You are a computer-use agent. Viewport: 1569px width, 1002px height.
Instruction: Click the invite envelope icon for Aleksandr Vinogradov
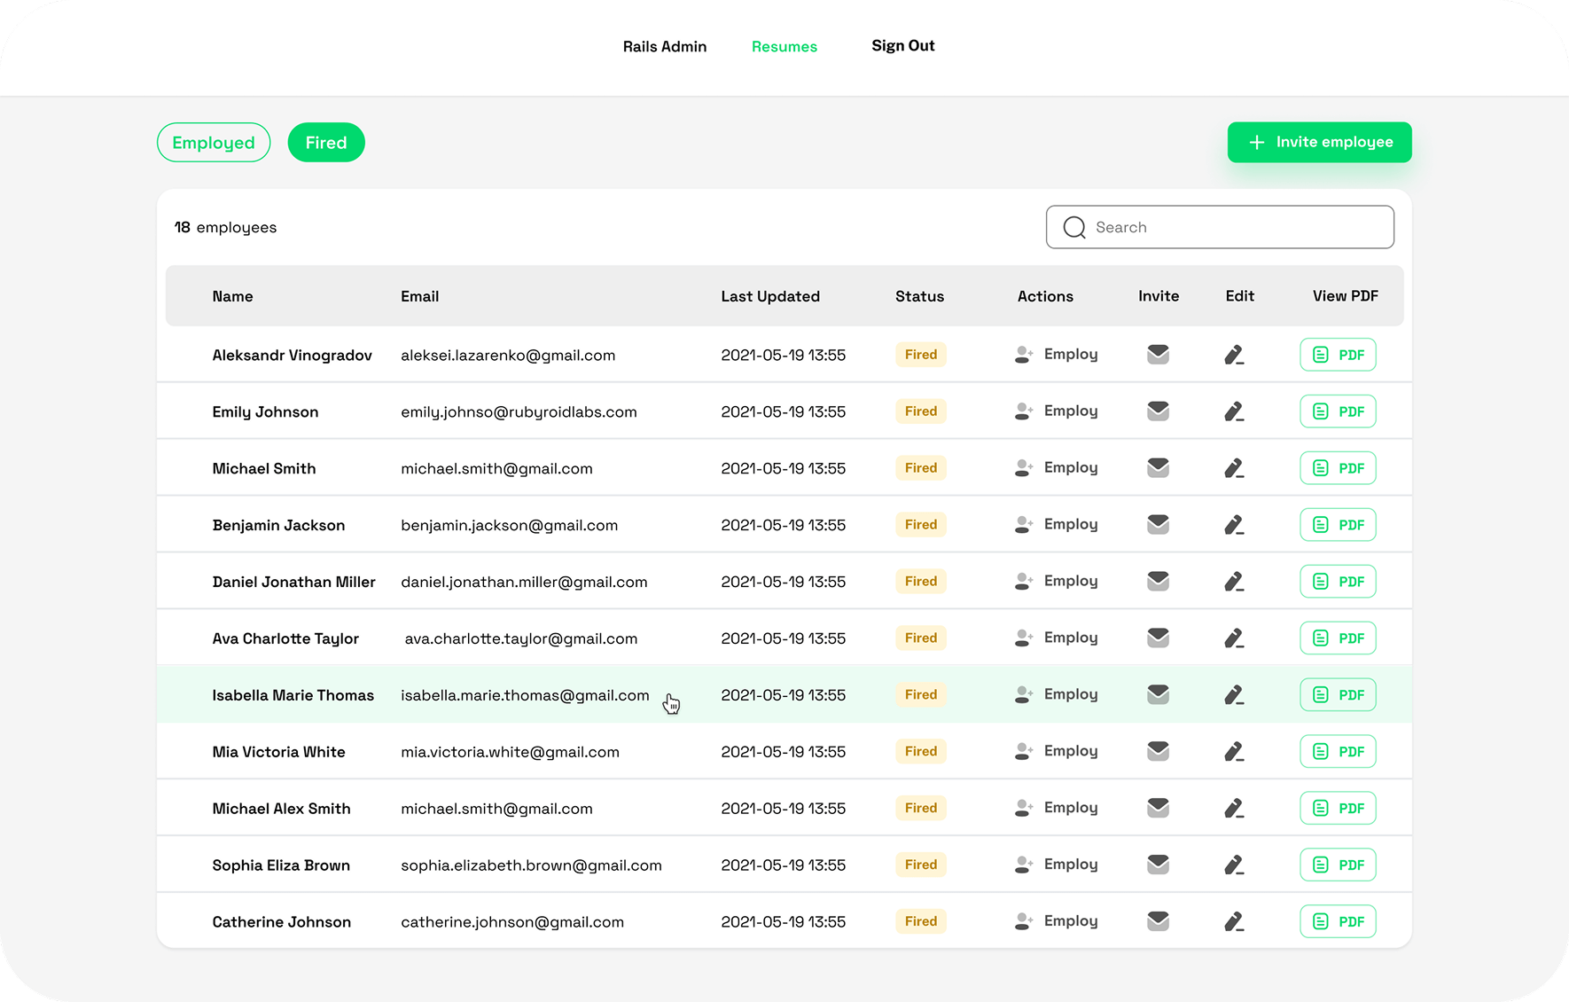(1158, 355)
